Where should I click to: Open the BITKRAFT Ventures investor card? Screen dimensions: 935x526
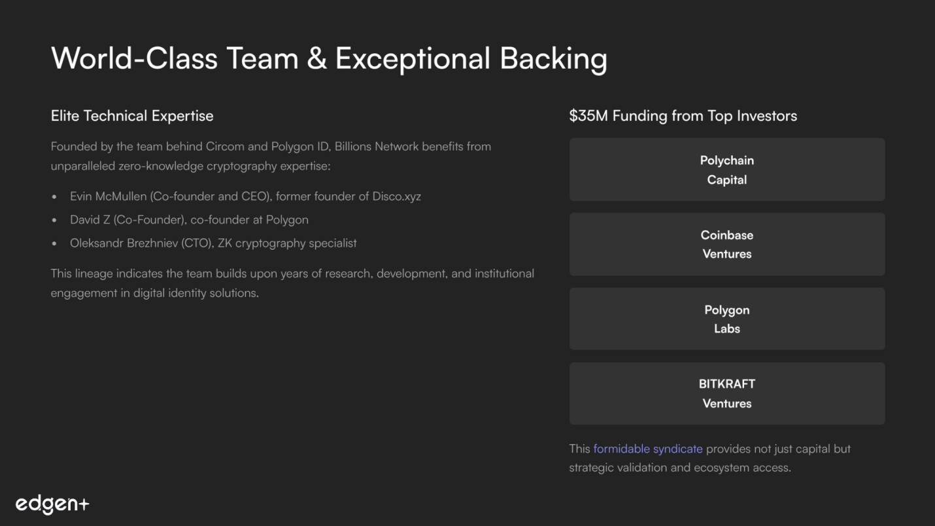726,393
